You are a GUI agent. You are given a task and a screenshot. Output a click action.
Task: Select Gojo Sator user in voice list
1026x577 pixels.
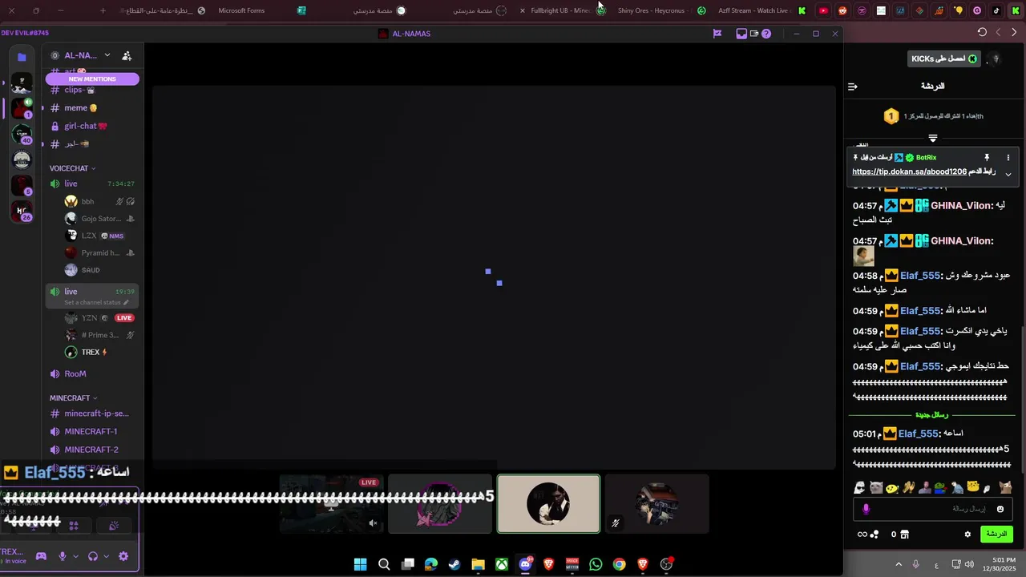point(99,219)
